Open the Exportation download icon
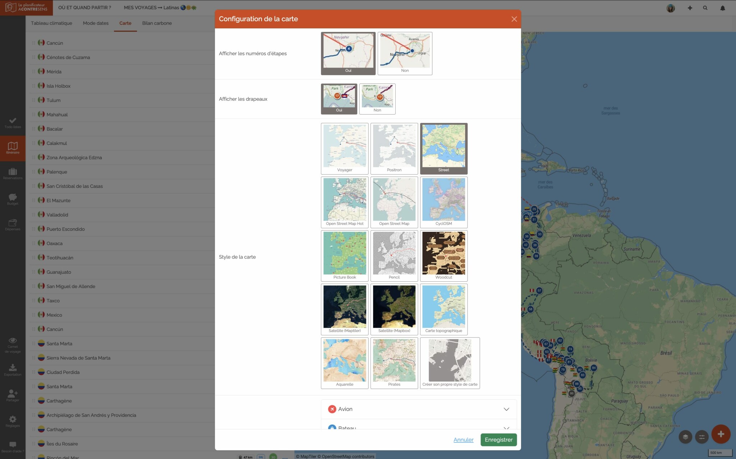The height and width of the screenshot is (459, 736). click(13, 370)
